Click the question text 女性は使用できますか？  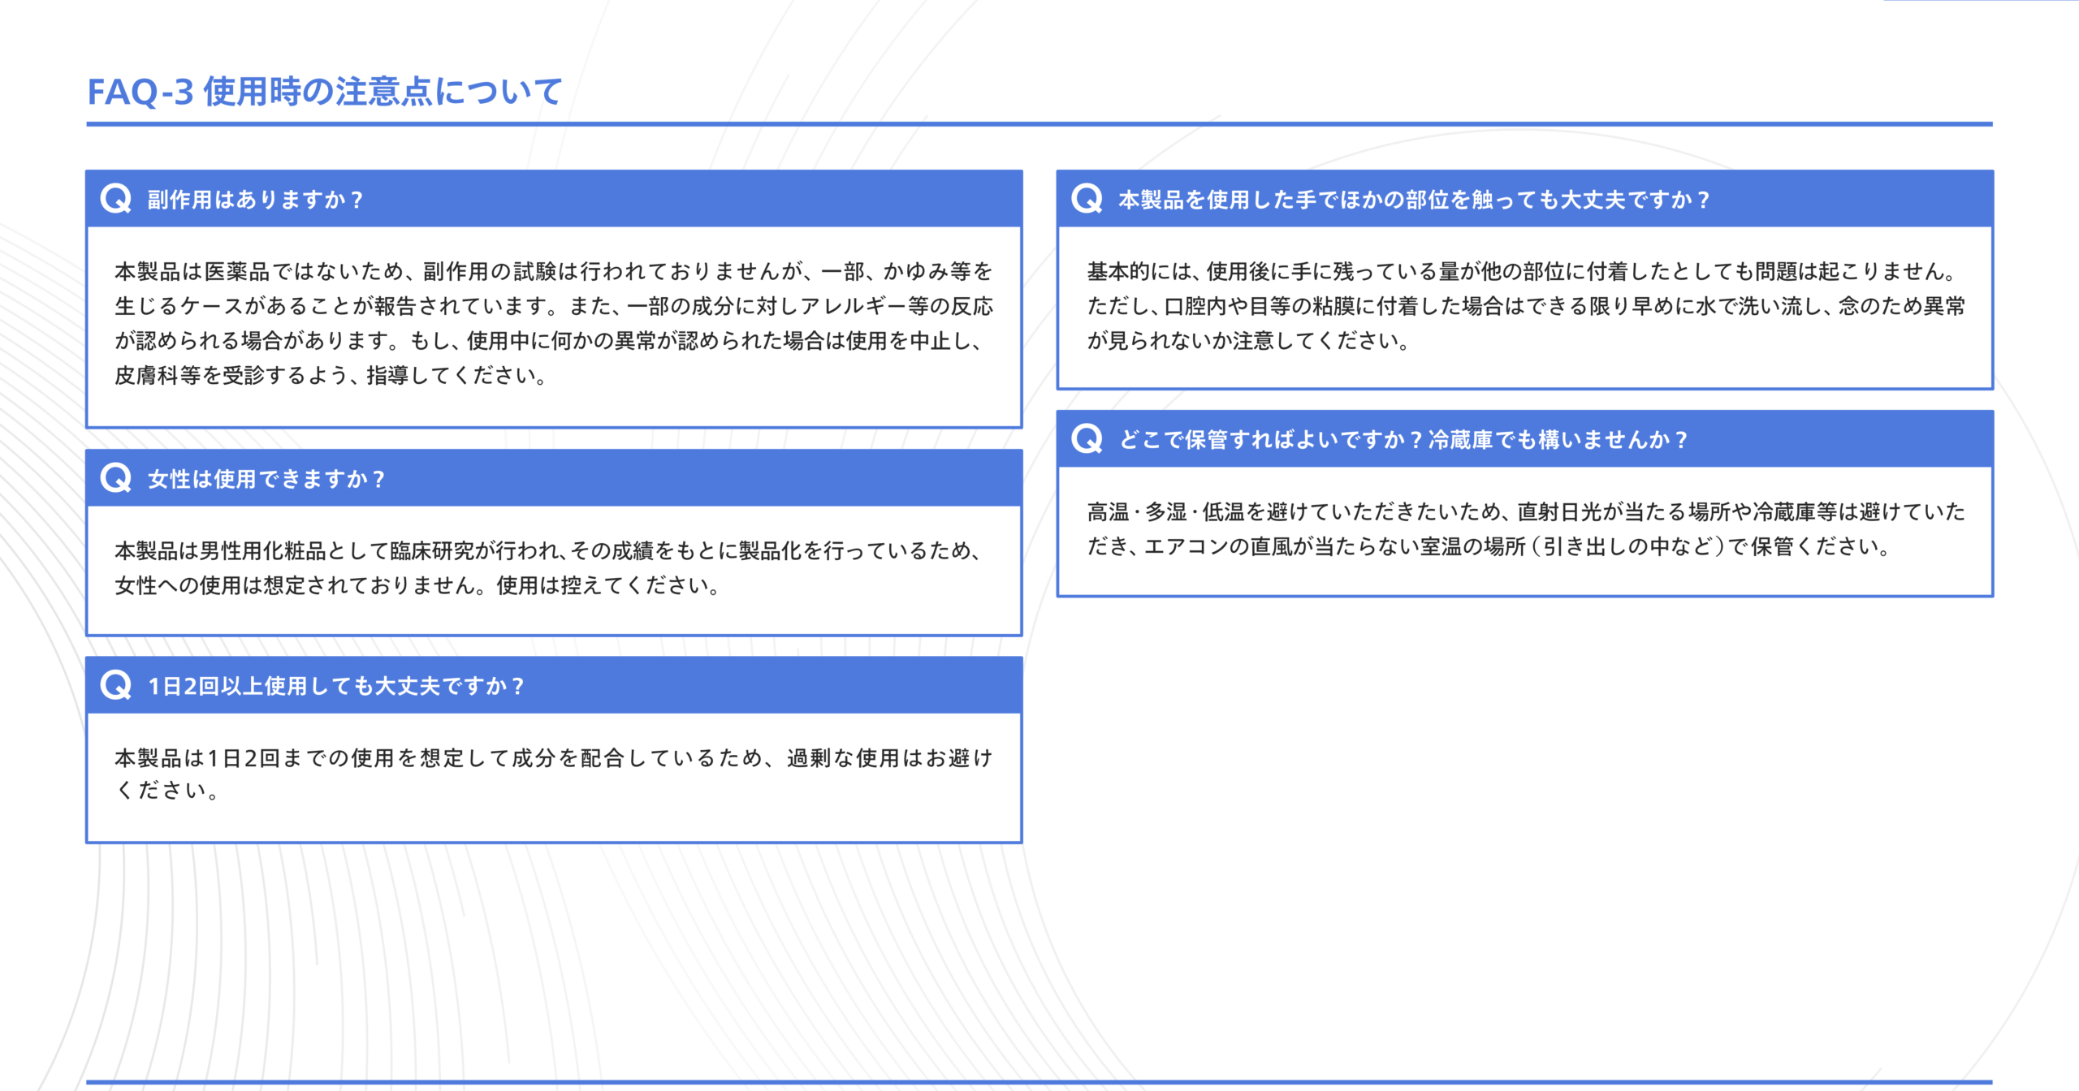(x=267, y=479)
